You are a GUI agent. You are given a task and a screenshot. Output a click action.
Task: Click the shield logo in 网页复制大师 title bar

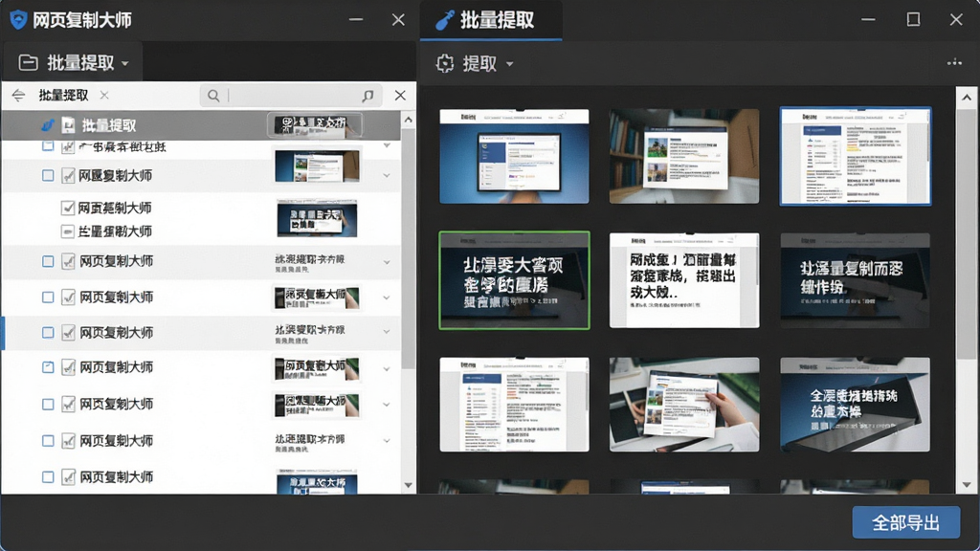pos(18,20)
